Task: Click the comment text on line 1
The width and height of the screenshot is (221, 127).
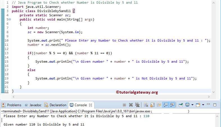Action: coord(75,3)
